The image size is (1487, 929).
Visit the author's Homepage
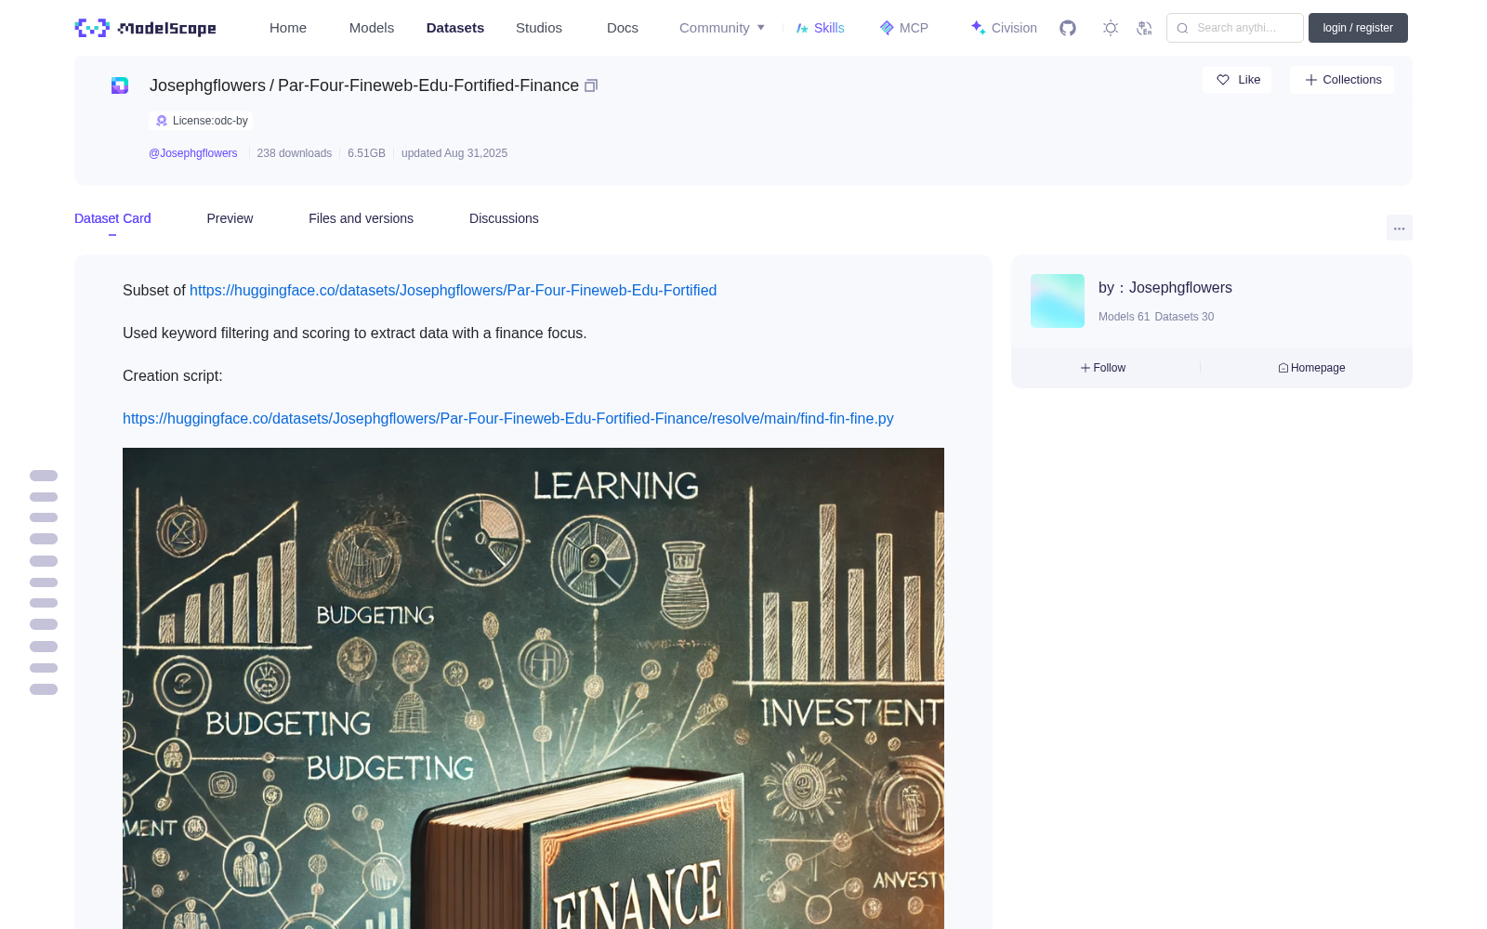pos(1311,368)
